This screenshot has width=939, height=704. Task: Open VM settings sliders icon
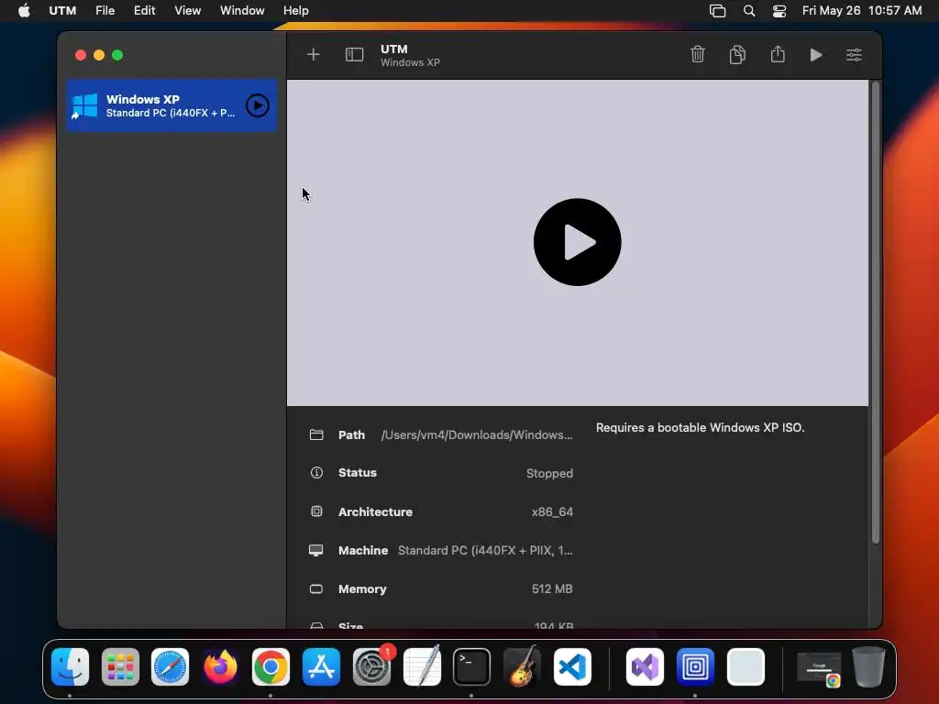[854, 55]
